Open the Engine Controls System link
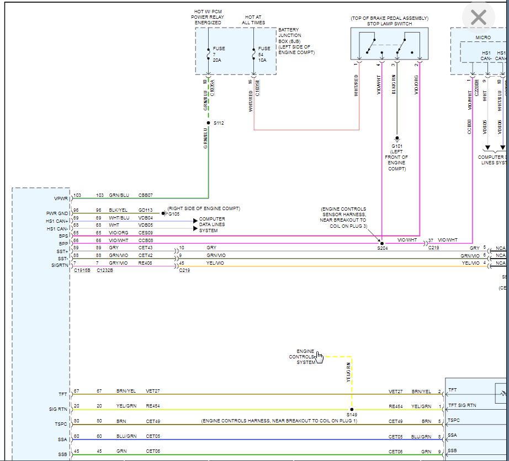Image resolution: width=509 pixels, height=461 pixels. click(x=305, y=357)
